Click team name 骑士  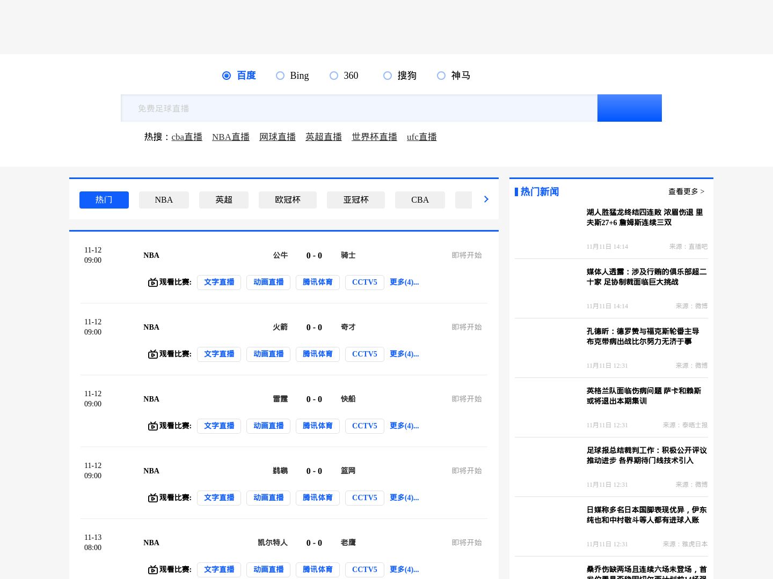coord(348,255)
